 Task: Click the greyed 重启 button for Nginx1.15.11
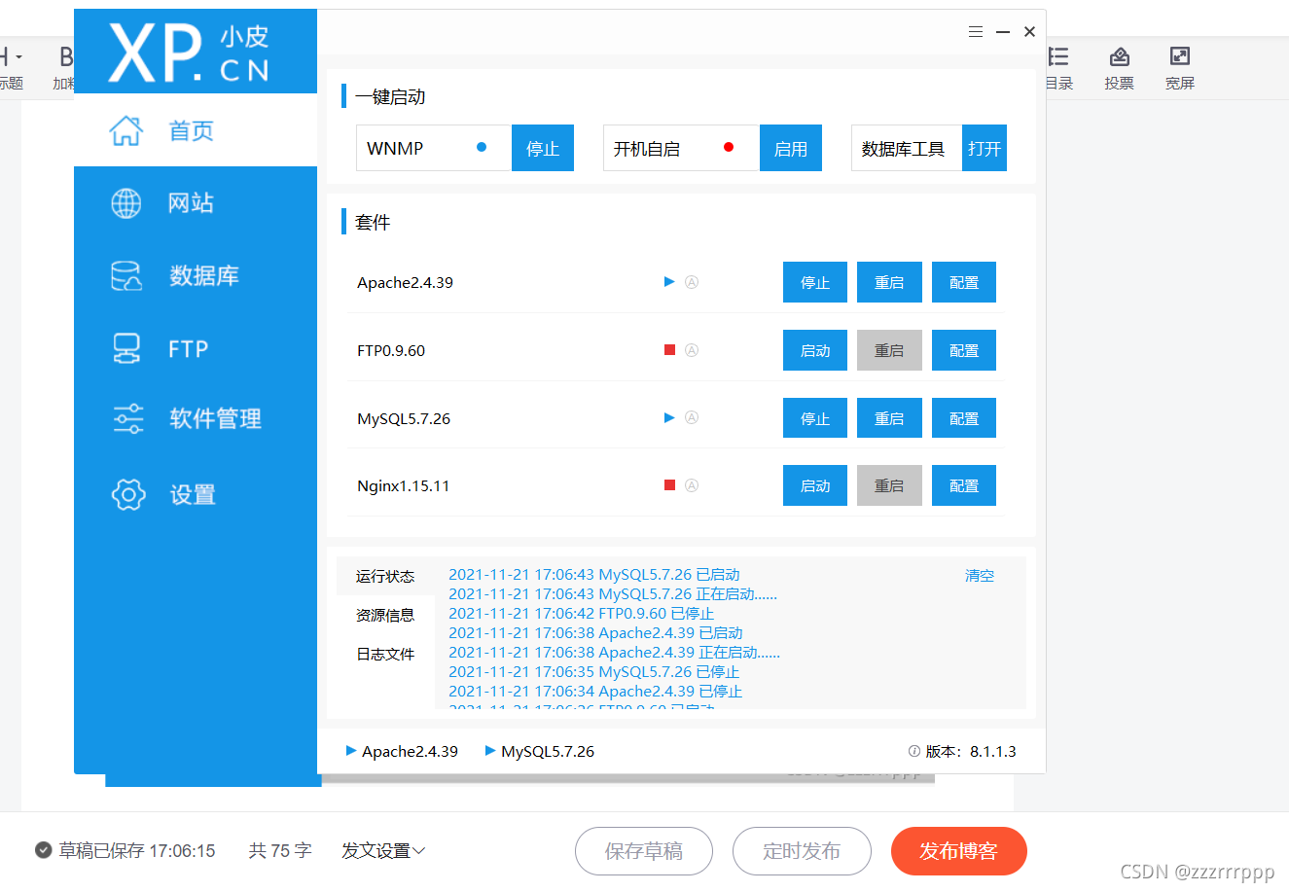tap(889, 485)
